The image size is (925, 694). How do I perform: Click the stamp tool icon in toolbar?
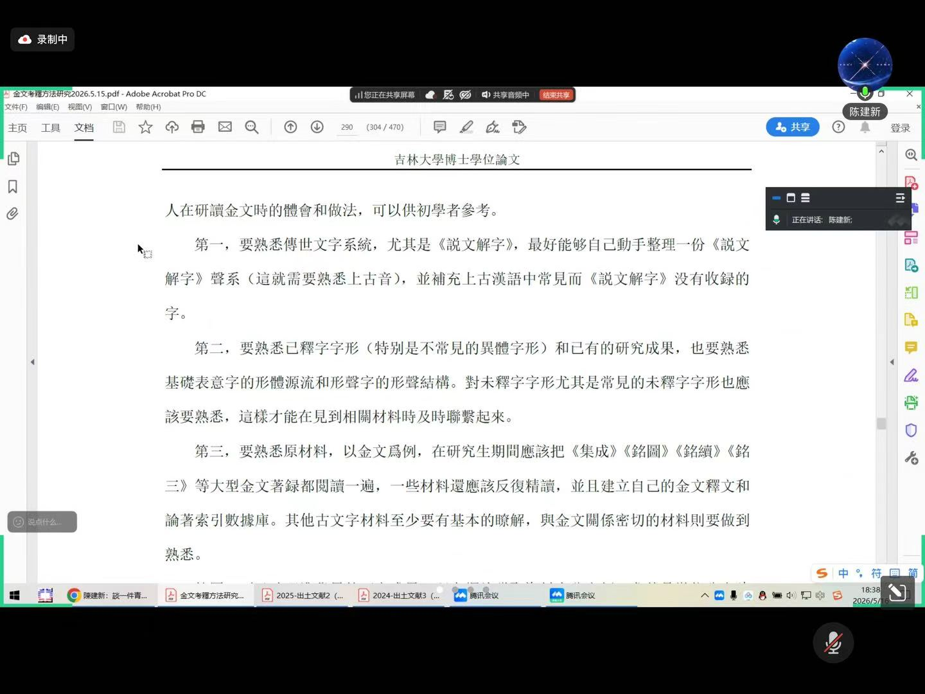pyautogui.click(x=520, y=127)
